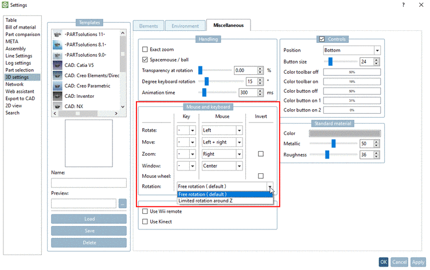
Task: Open the Controls Position dropdown
Action: [352, 50]
